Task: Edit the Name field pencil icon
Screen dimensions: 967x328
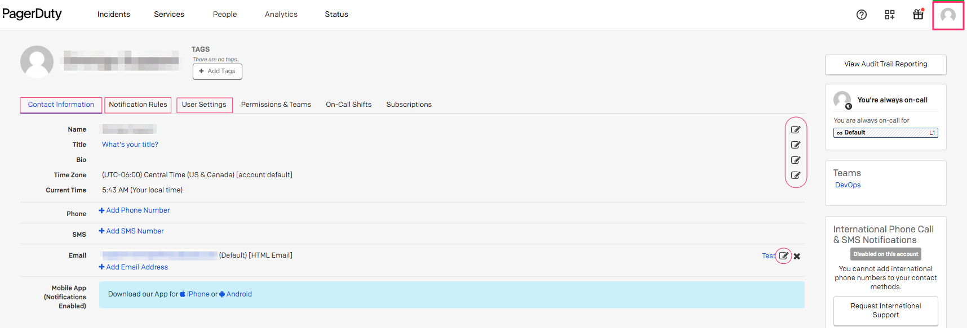Action: coord(796,130)
